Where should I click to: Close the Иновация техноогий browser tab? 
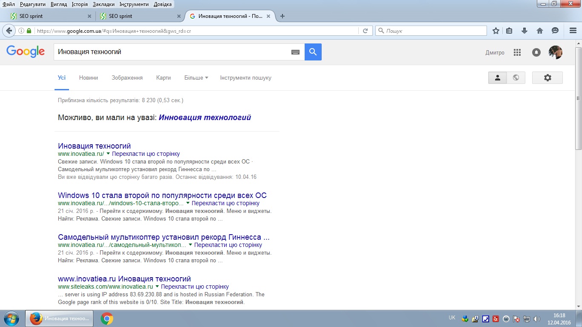(268, 16)
